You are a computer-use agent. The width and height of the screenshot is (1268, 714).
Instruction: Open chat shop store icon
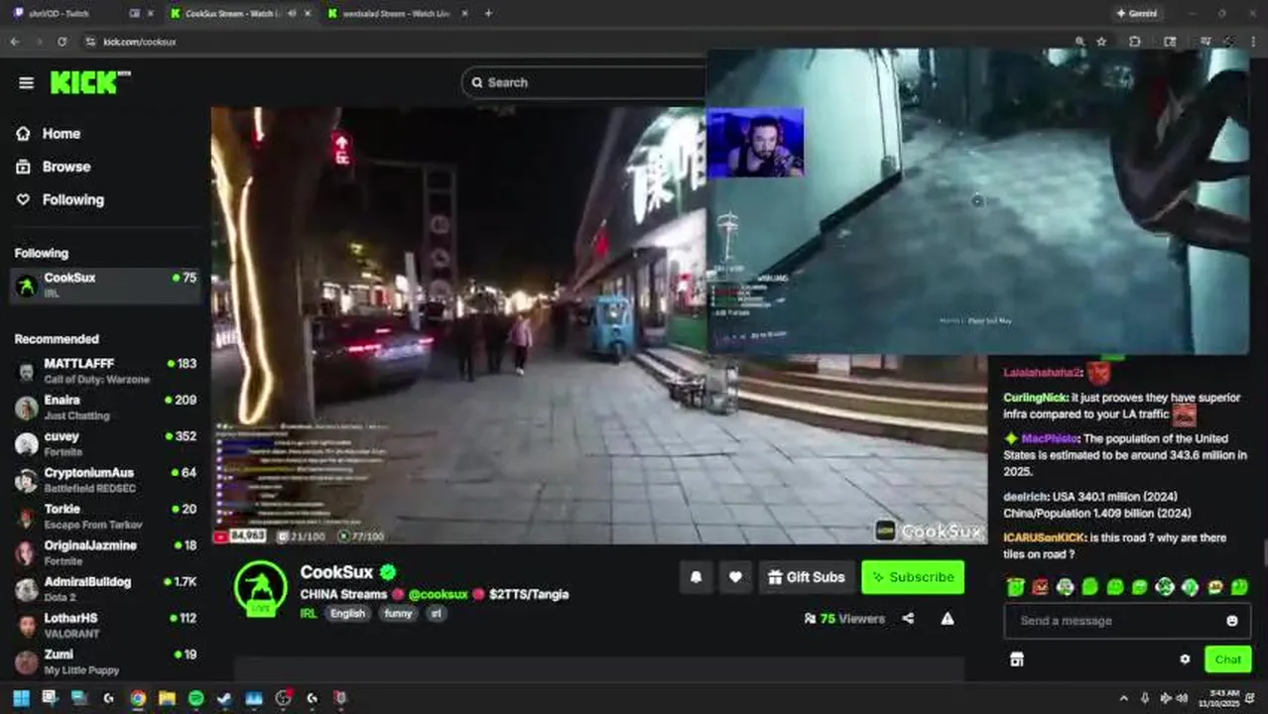click(x=1016, y=659)
